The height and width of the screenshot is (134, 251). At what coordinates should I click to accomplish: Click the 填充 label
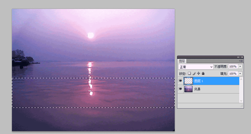tap(224, 74)
